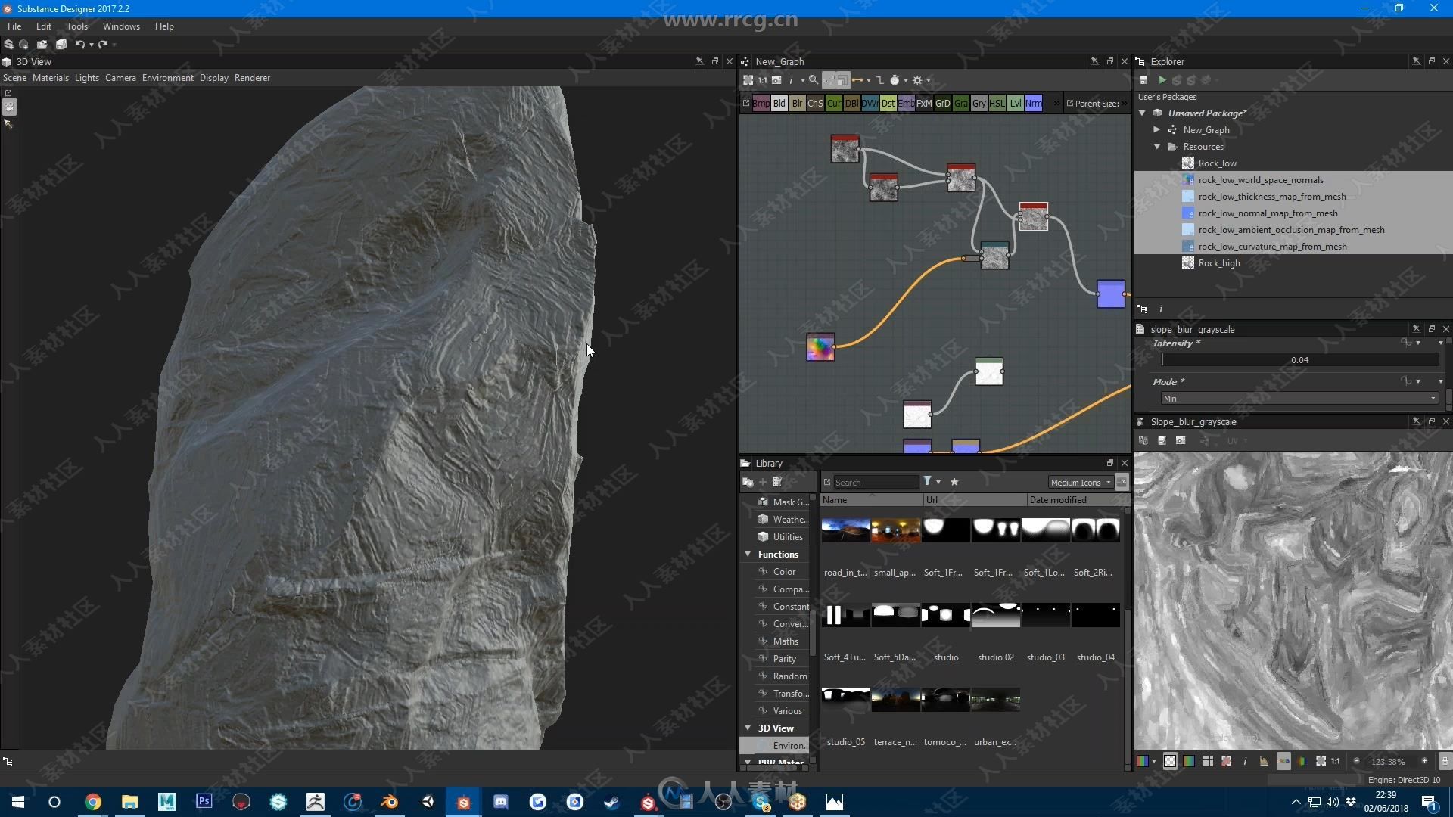Open the Scene menu in 3D View
Image resolution: width=1453 pixels, height=817 pixels.
pyautogui.click(x=15, y=78)
